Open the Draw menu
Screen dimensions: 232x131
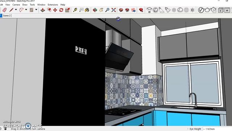coord(25,5)
